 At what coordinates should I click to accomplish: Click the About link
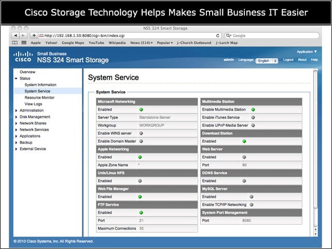coord(302,60)
